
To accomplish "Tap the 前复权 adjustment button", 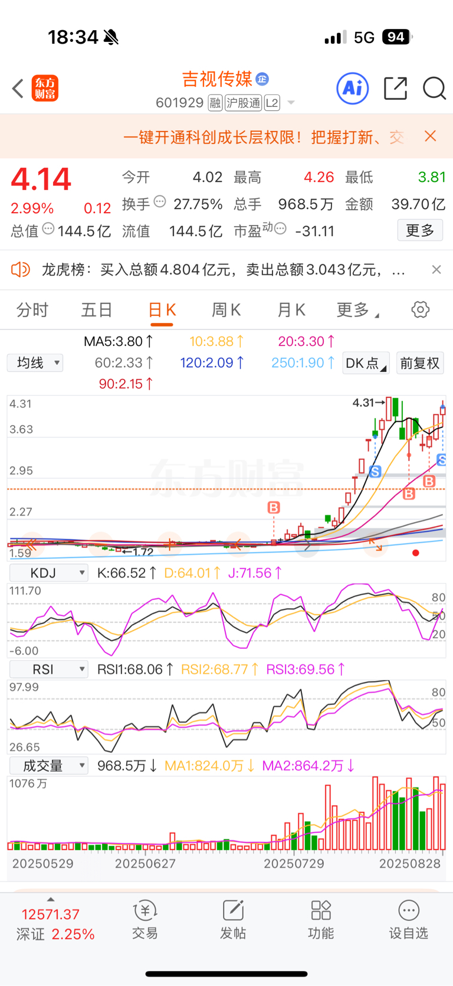I will coord(420,363).
